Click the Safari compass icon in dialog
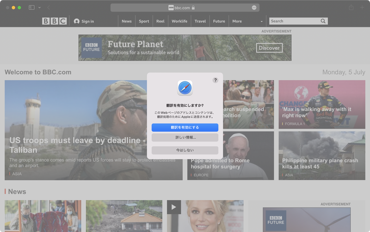The width and height of the screenshot is (370, 232). [185, 88]
